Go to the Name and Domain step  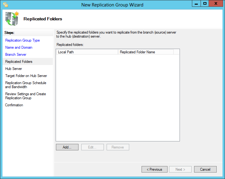point(19,47)
